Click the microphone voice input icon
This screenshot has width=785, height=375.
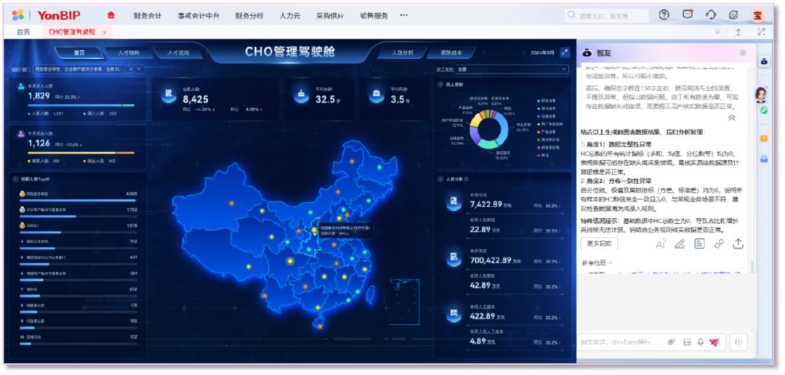point(700,342)
